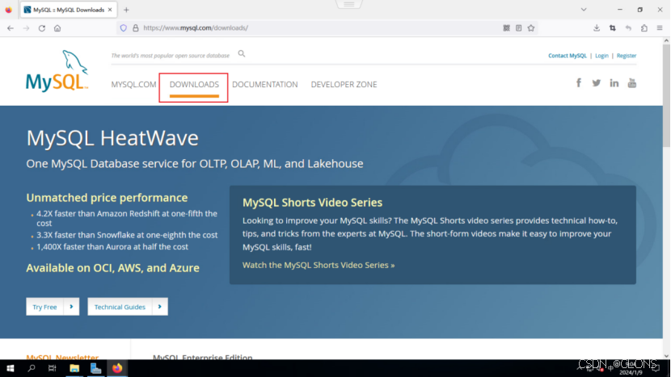Select the MySQL Downloads browser tab
This screenshot has width=671, height=377.
coord(69,10)
